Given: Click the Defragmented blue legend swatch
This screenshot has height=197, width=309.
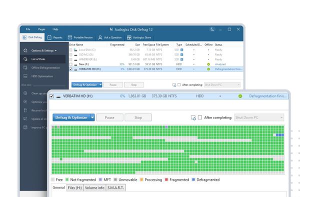Looking at the screenshot, I should tap(193, 179).
